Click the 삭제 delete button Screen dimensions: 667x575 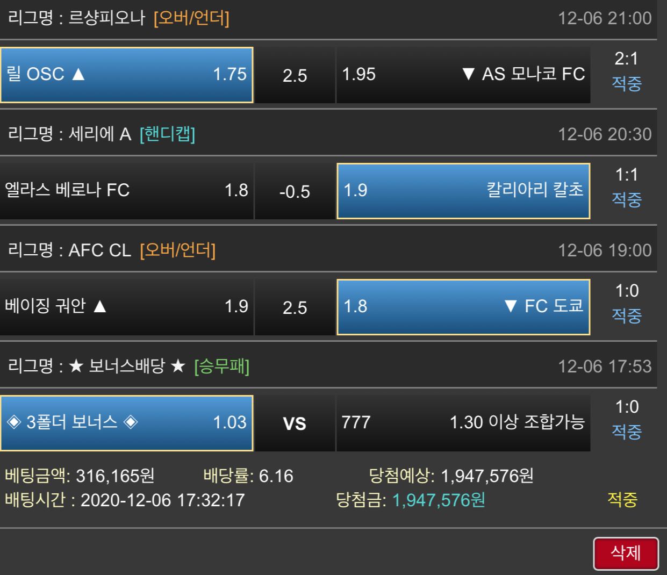click(626, 553)
